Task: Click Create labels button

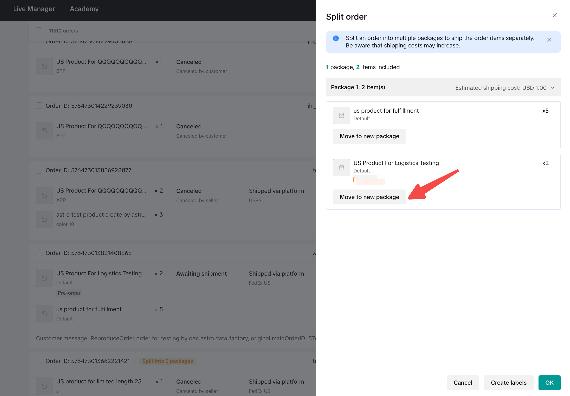Action: click(x=508, y=383)
